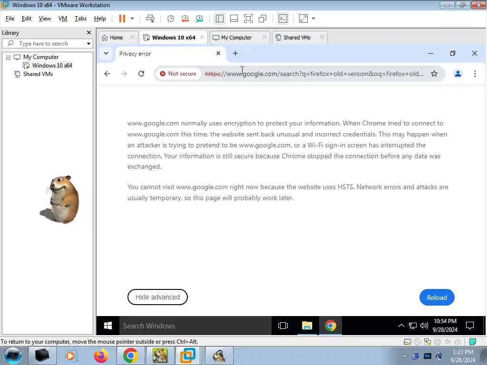Viewport: 487px width, 365px height.
Task: Bookmark this page with the star icon
Action: (x=434, y=74)
